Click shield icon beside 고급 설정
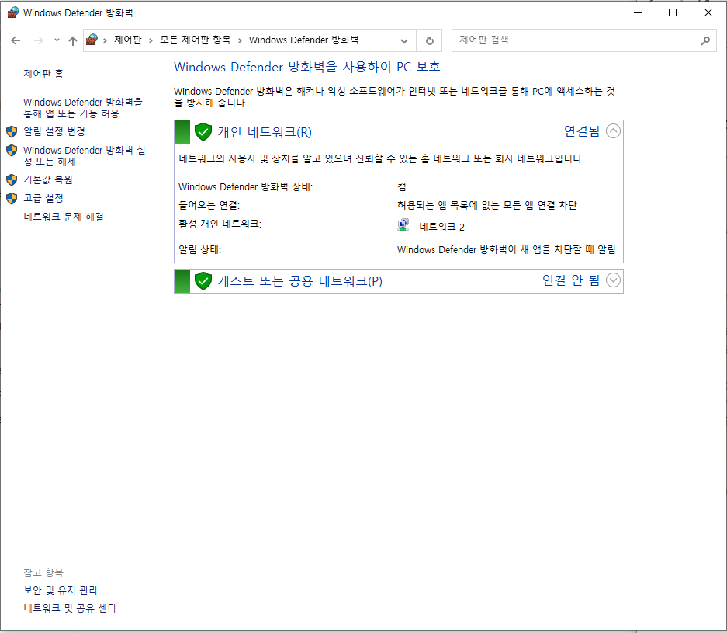The image size is (727, 633). pyautogui.click(x=12, y=199)
